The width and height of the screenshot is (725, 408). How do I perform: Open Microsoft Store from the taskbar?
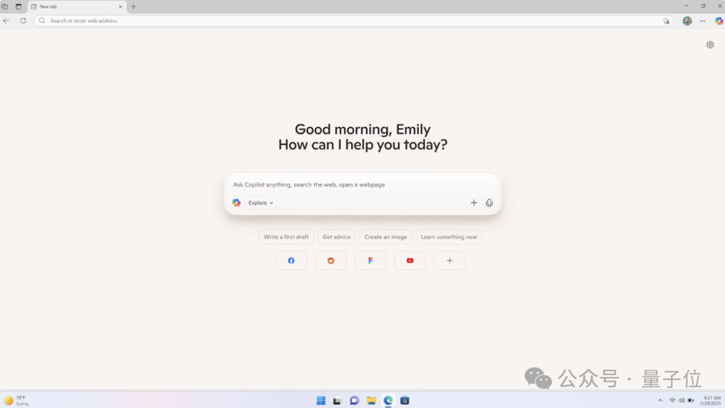[x=405, y=401]
